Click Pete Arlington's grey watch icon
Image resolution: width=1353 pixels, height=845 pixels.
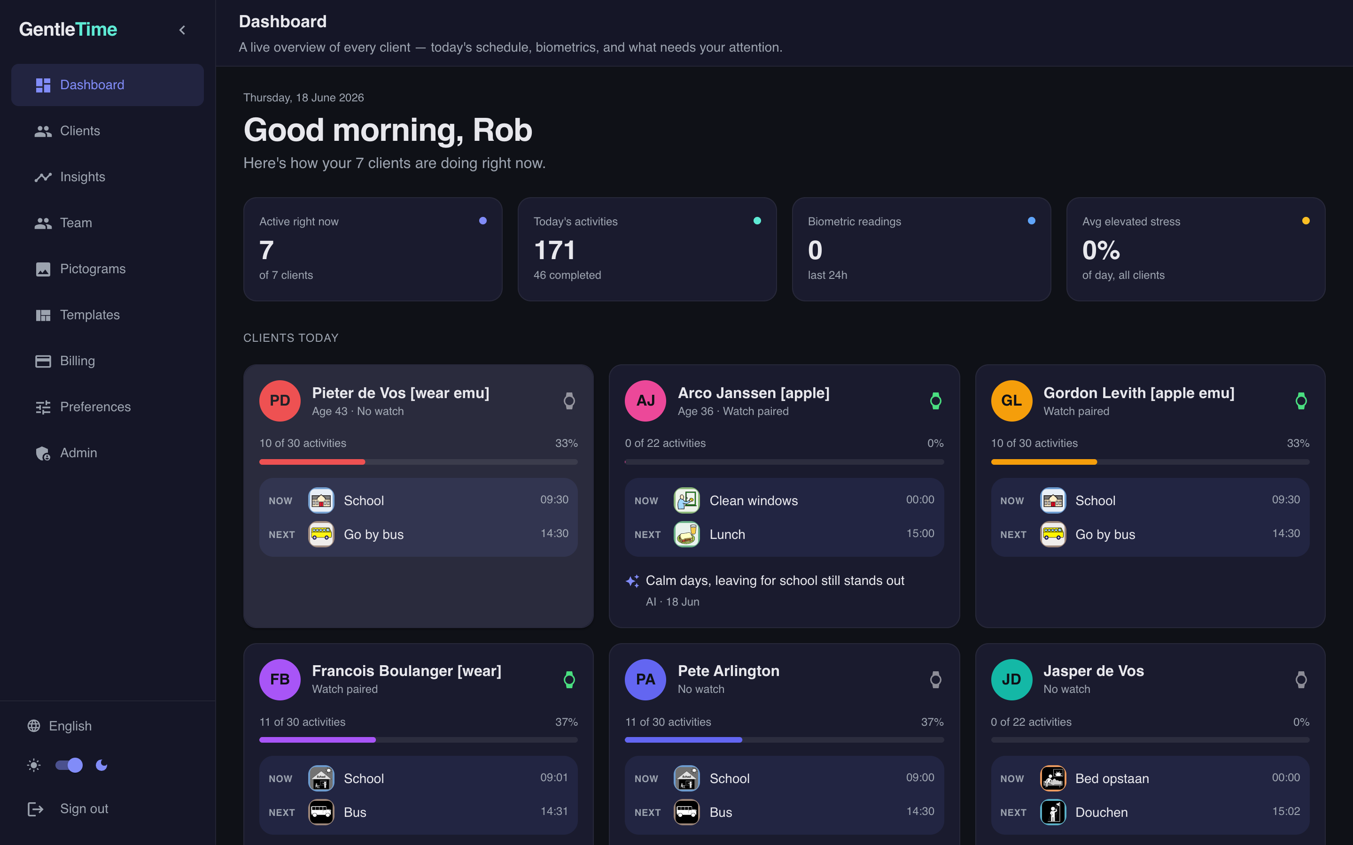pos(935,680)
